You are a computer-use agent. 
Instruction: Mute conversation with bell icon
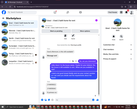tap(113, 37)
